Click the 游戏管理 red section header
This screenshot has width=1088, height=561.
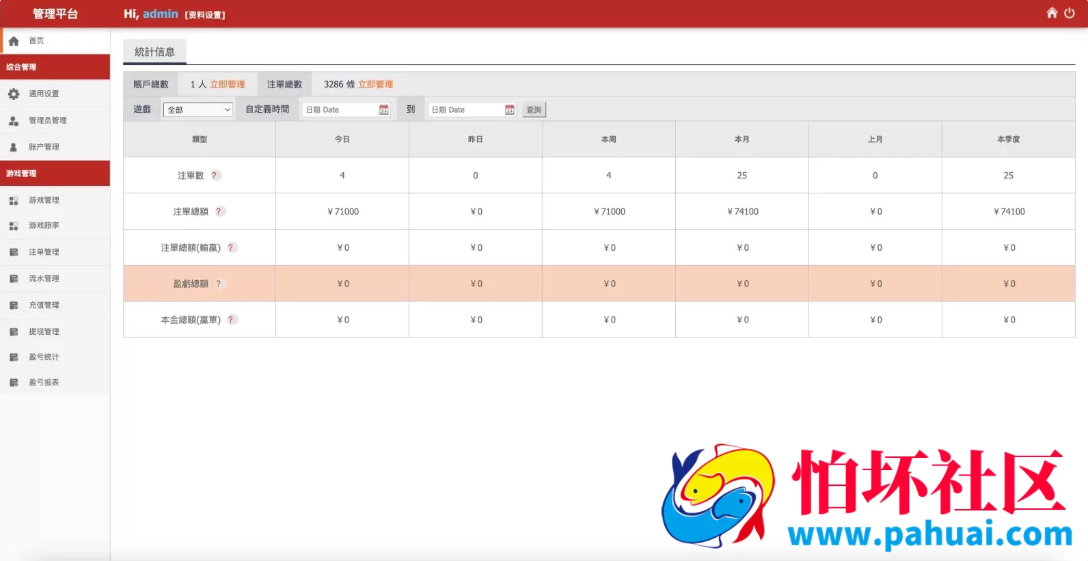[55, 174]
